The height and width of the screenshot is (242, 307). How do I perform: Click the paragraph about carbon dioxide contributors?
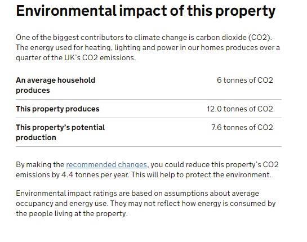[148, 47]
